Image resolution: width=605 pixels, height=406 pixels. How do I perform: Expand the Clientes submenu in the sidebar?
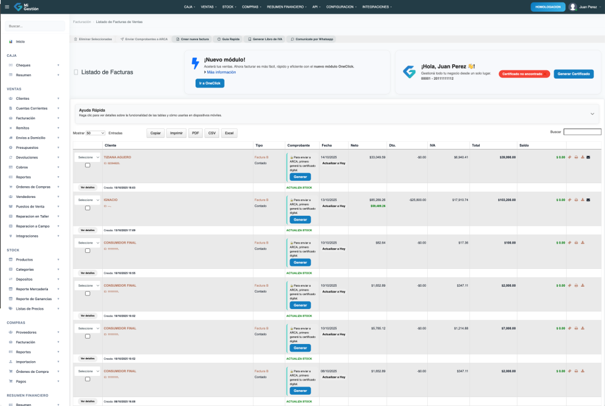coord(58,99)
